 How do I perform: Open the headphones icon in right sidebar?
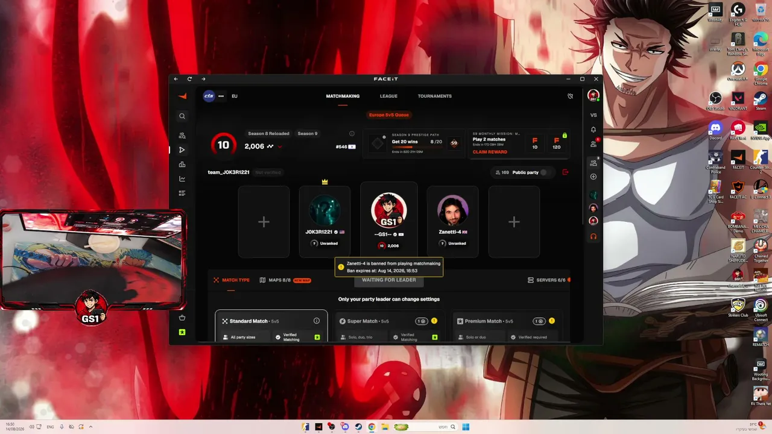coord(593,236)
